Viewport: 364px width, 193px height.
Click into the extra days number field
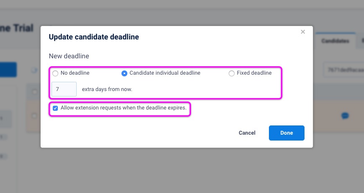pyautogui.click(x=64, y=89)
